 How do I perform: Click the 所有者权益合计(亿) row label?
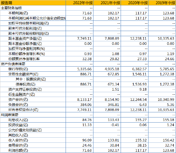click(x=23, y=110)
